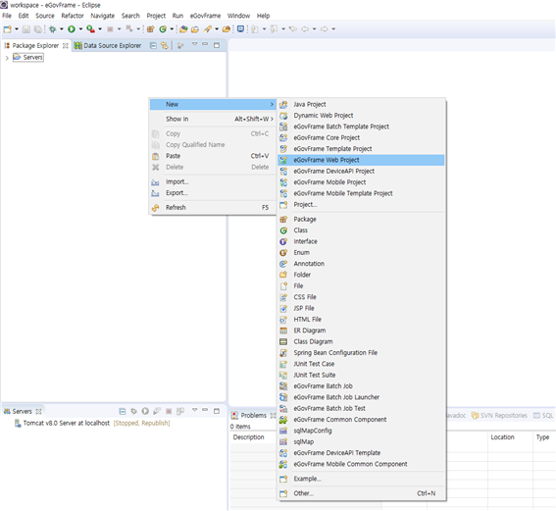
Task: Click the New Java Class toolbar icon
Action: tap(163, 29)
